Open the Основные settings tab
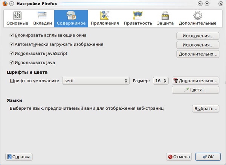226x165 pixels. pyautogui.click(x=17, y=18)
